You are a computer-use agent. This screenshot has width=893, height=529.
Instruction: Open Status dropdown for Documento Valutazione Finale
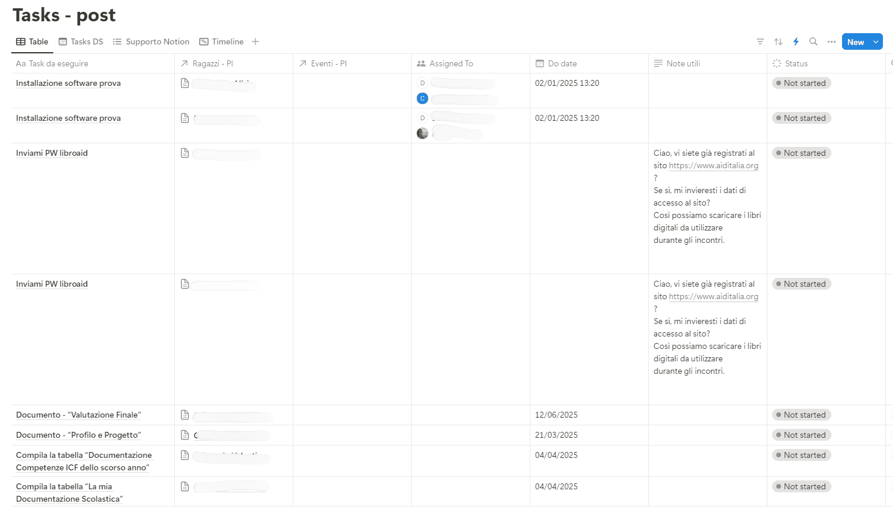pyautogui.click(x=801, y=415)
